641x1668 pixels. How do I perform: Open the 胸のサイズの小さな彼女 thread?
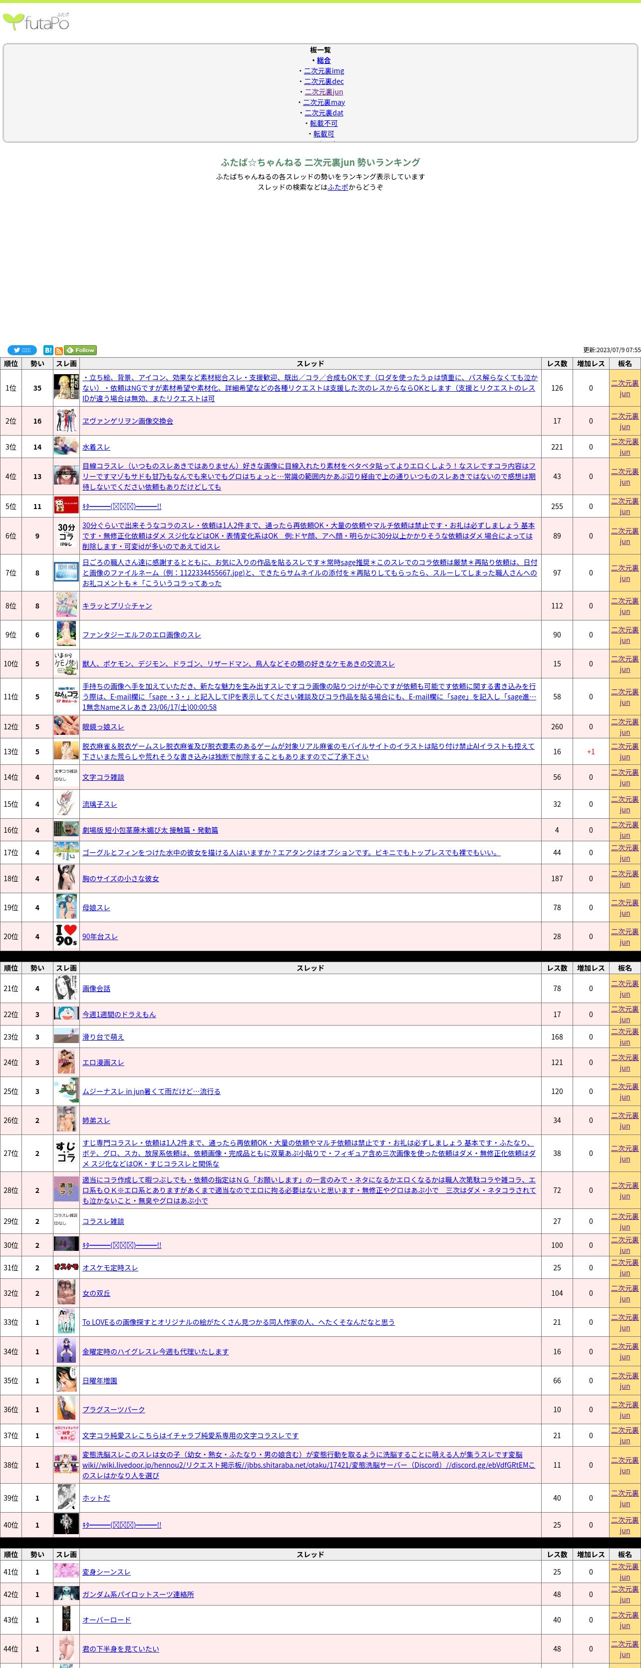click(x=120, y=879)
